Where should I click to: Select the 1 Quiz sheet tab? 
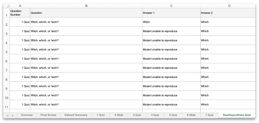(101, 115)
